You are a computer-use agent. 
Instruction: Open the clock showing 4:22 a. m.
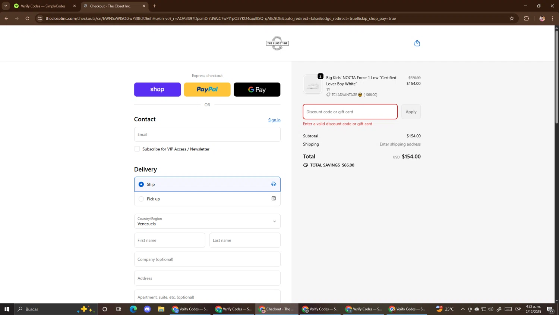[534, 309]
